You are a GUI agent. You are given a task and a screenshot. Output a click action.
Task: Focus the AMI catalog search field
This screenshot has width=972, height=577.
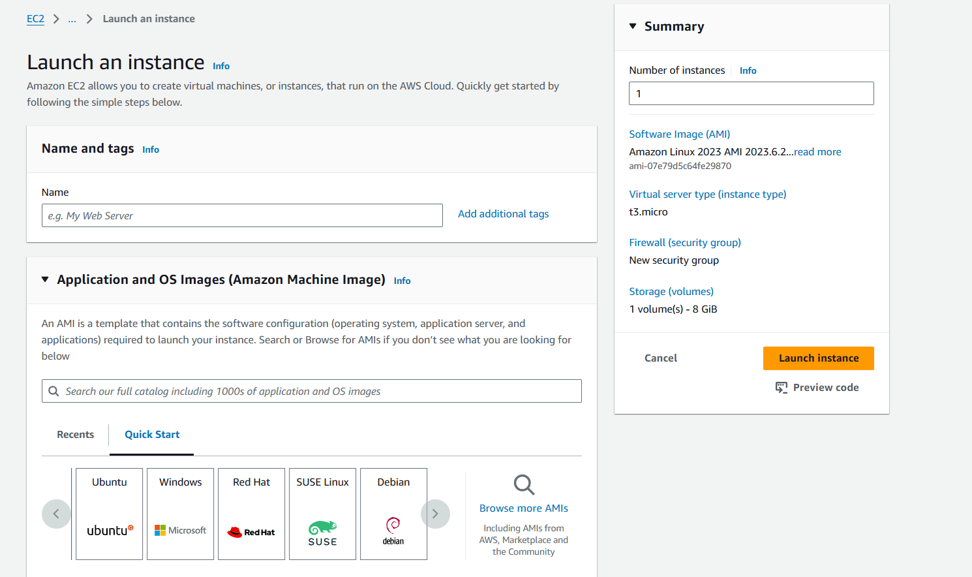tap(312, 391)
